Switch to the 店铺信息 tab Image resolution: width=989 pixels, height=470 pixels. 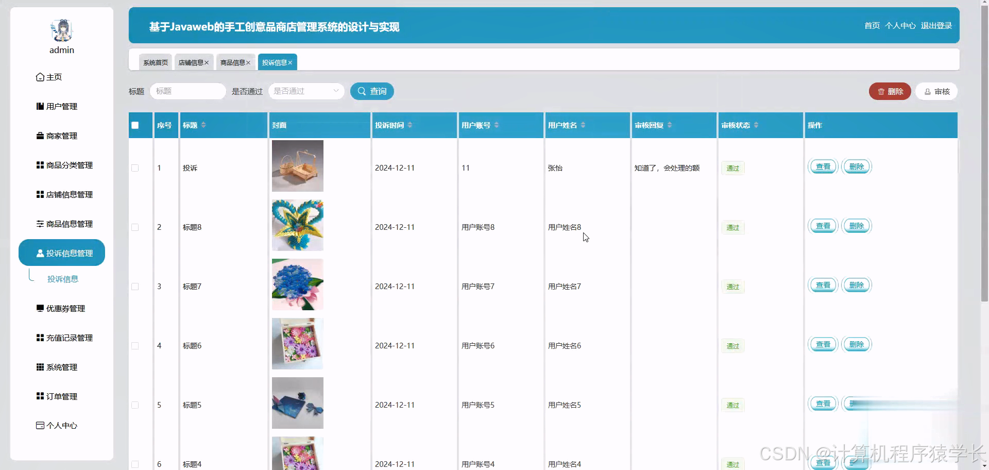pos(191,62)
